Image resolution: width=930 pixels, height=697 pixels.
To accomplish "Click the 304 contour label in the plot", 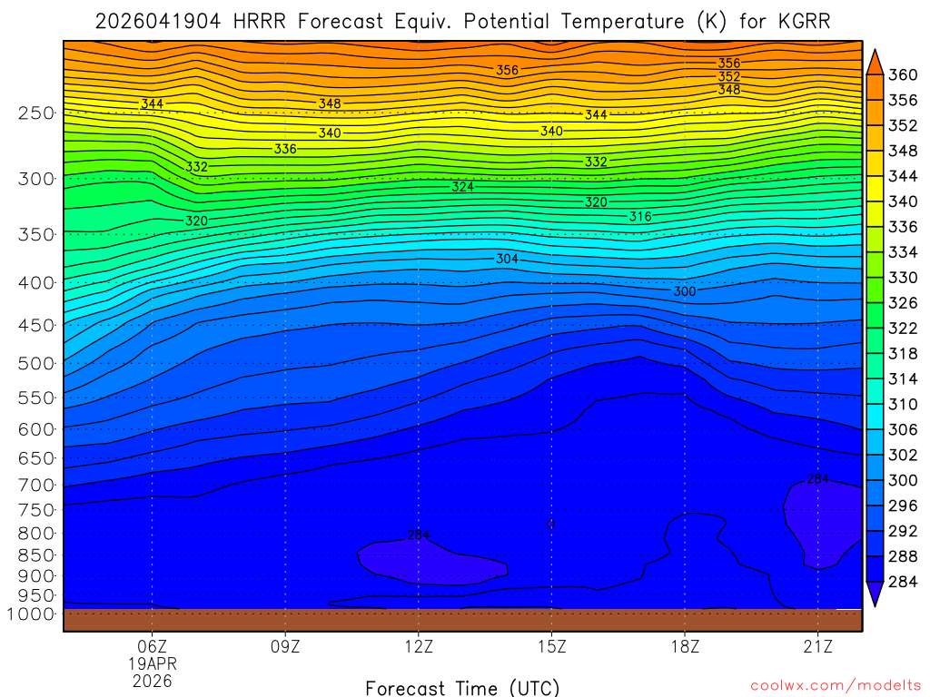I will (x=507, y=259).
